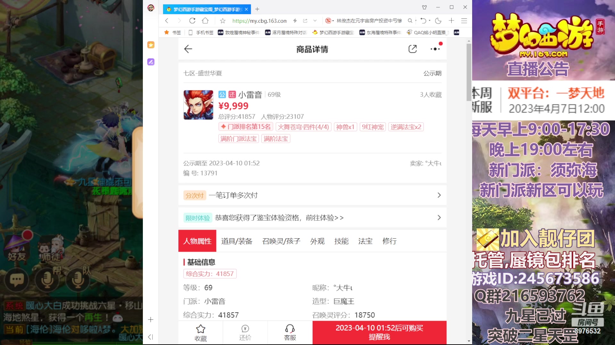Open the 限时体验 鉴宝体验 row

point(312,218)
